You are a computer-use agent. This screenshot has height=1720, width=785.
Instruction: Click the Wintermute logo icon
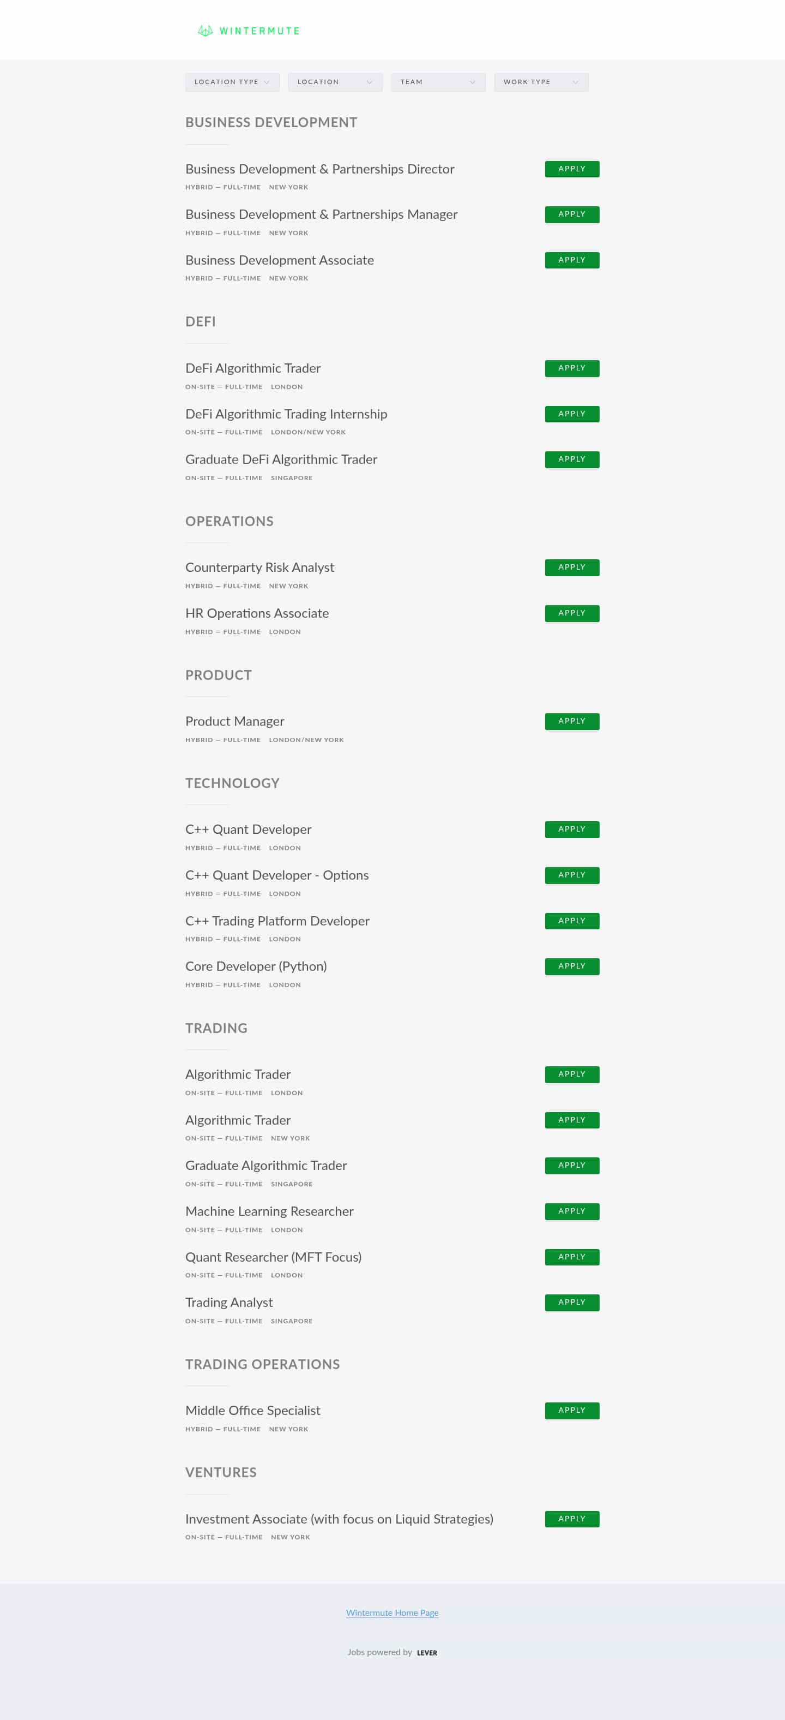(205, 31)
